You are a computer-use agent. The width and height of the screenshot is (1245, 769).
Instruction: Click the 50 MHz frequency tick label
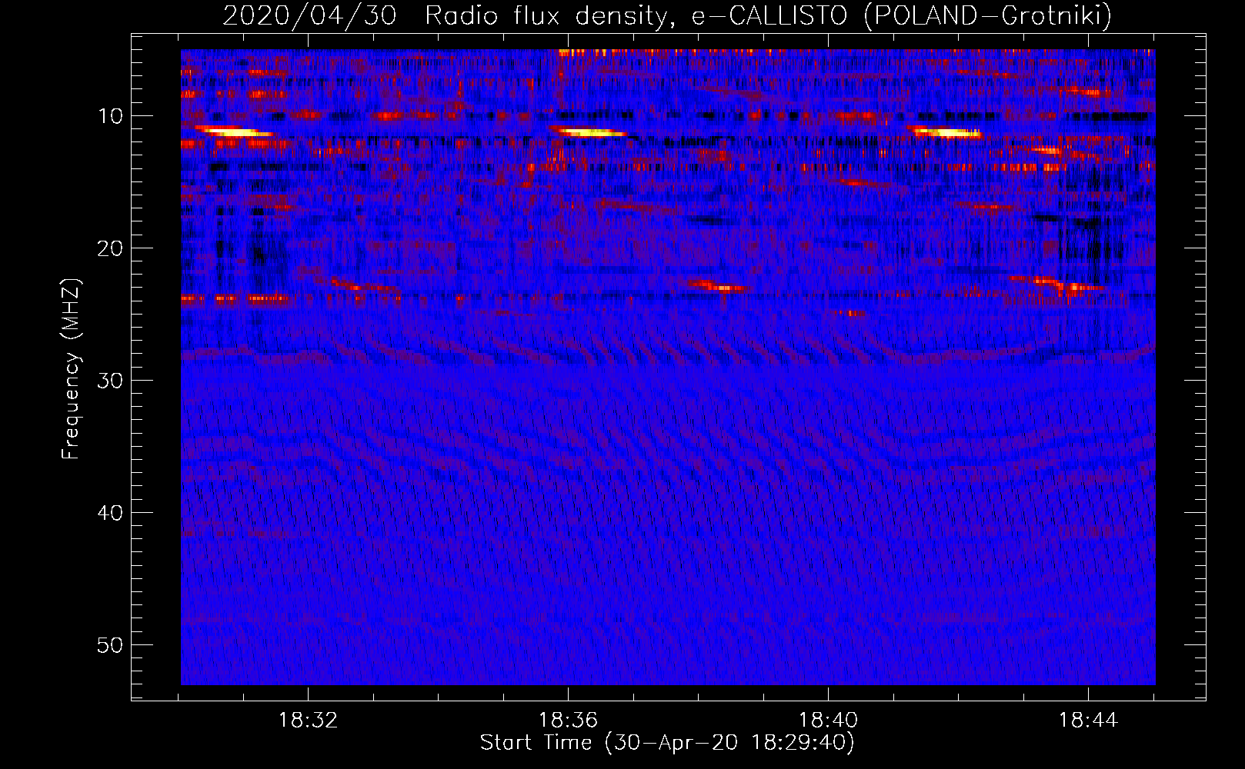point(111,645)
